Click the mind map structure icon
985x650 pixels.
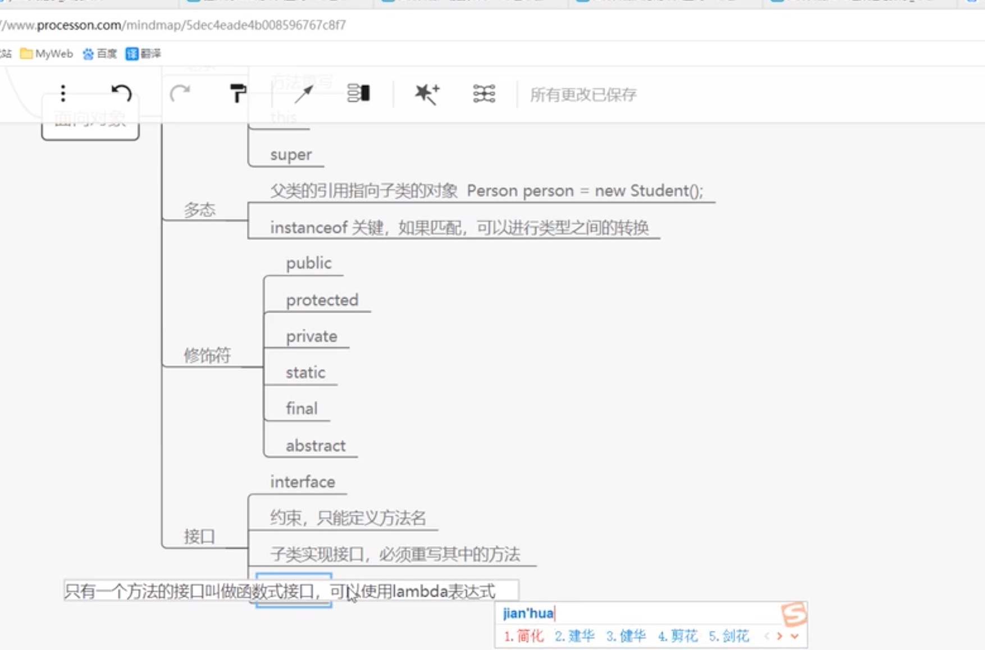[484, 94]
